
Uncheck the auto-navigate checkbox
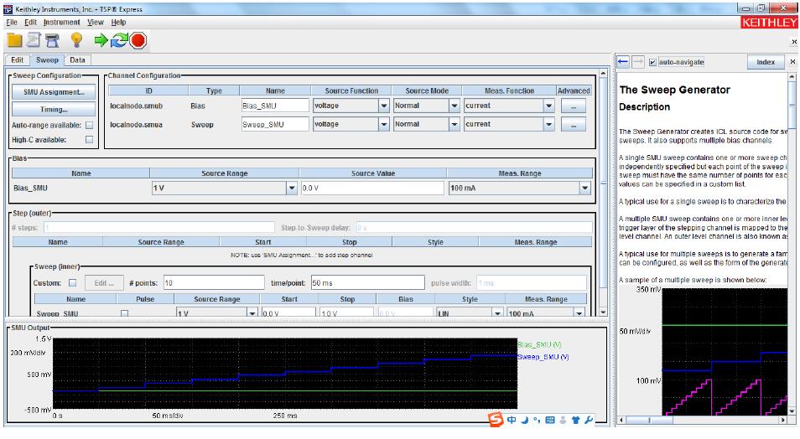pyautogui.click(x=652, y=62)
